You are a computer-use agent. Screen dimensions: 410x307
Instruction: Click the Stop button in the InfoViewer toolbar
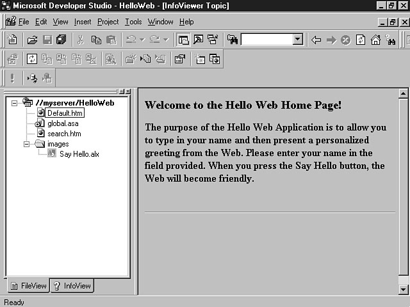[x=345, y=40]
